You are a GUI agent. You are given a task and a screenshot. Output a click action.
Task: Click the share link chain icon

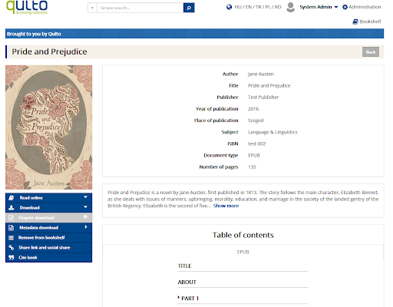point(12,247)
